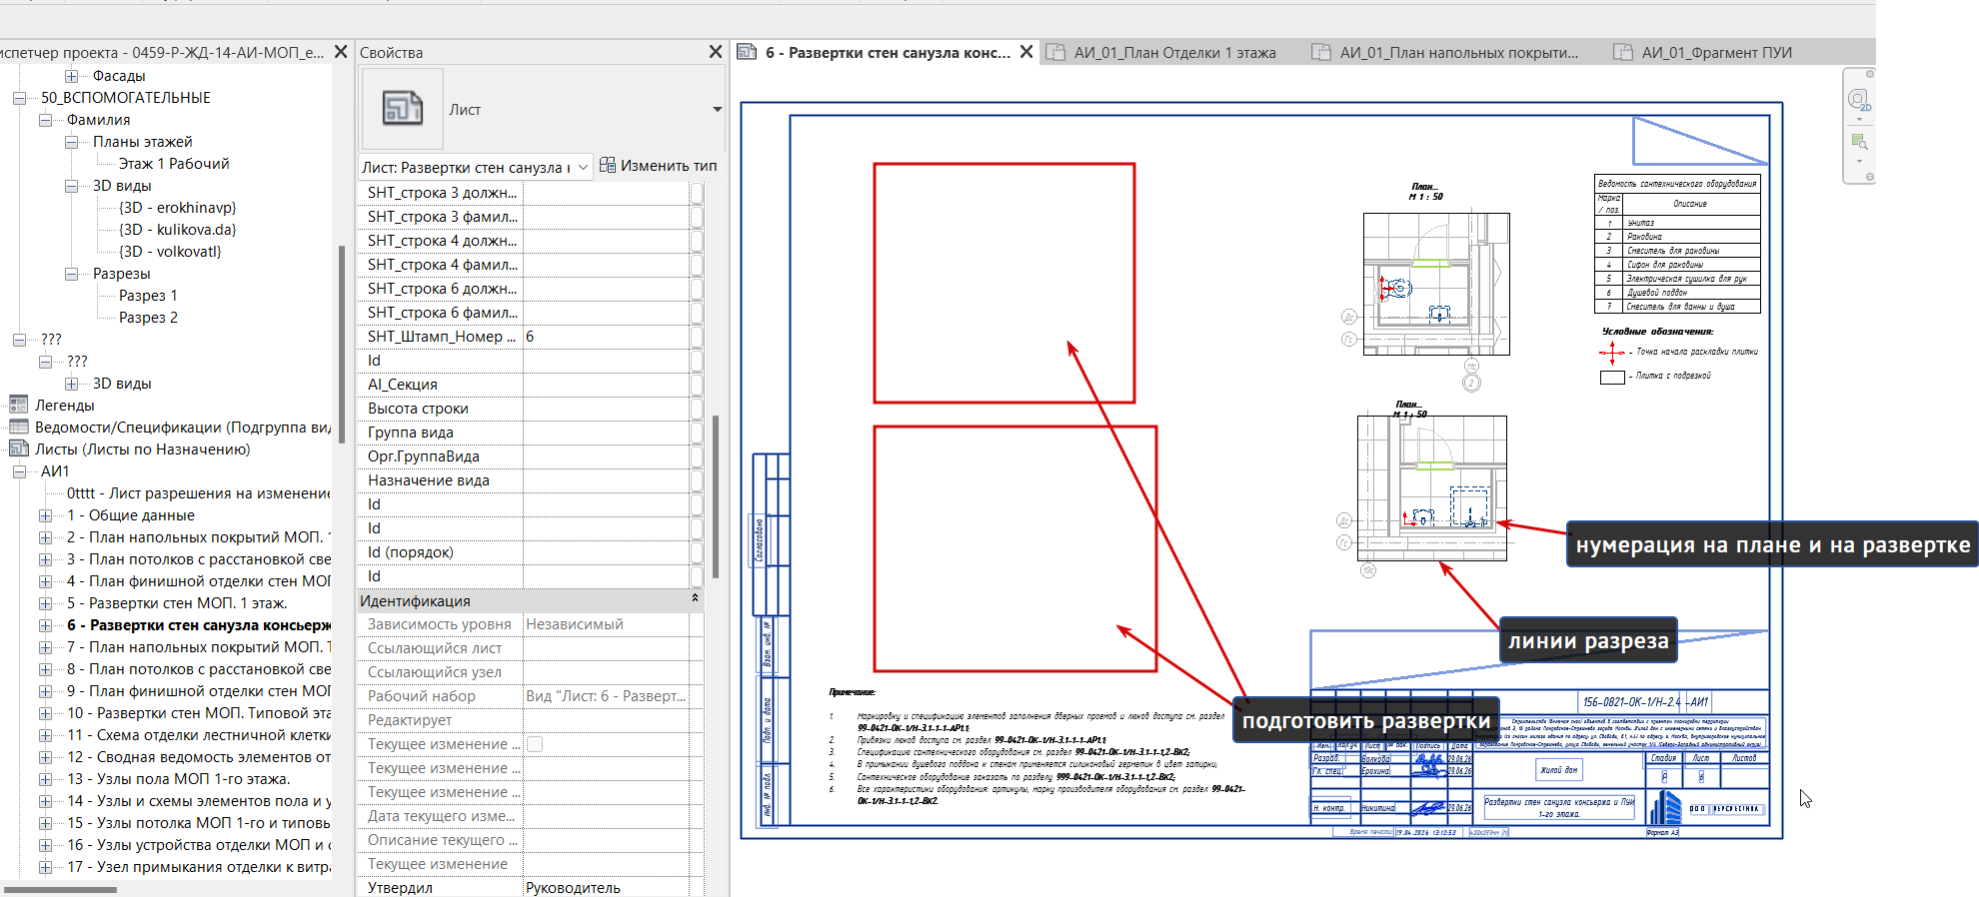Expand sheet '17 - Узел примыкания отделки' node
The height and width of the screenshot is (897, 1979).
point(45,867)
